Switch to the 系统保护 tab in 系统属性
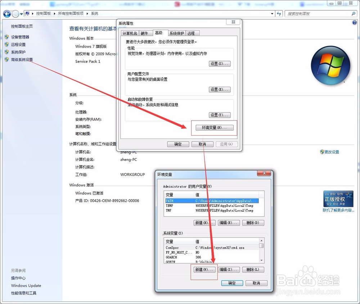360x304 pixels. pyautogui.click(x=176, y=33)
